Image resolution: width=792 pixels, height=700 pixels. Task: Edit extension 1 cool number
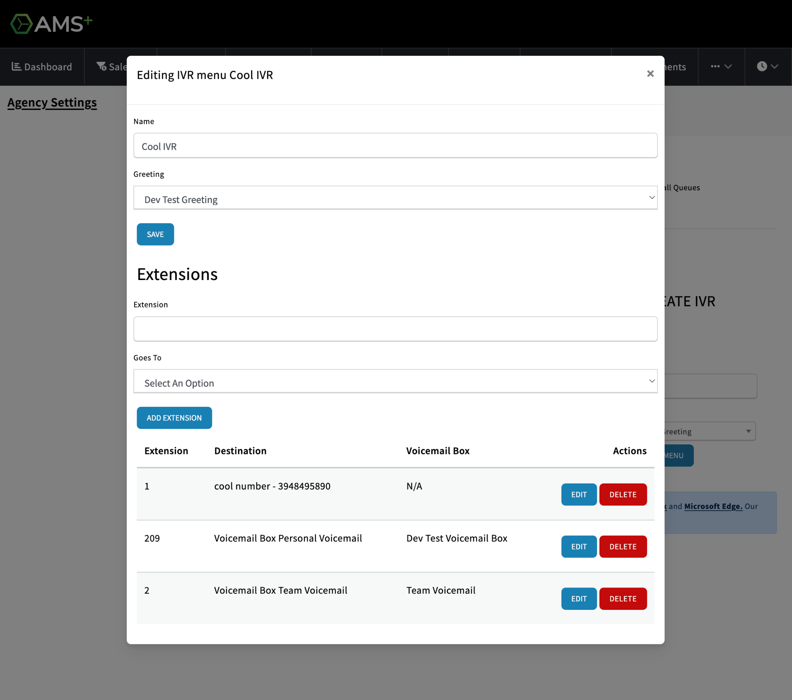point(579,495)
